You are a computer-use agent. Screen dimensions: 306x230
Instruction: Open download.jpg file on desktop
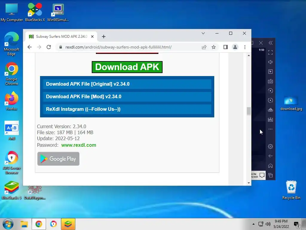point(291,104)
